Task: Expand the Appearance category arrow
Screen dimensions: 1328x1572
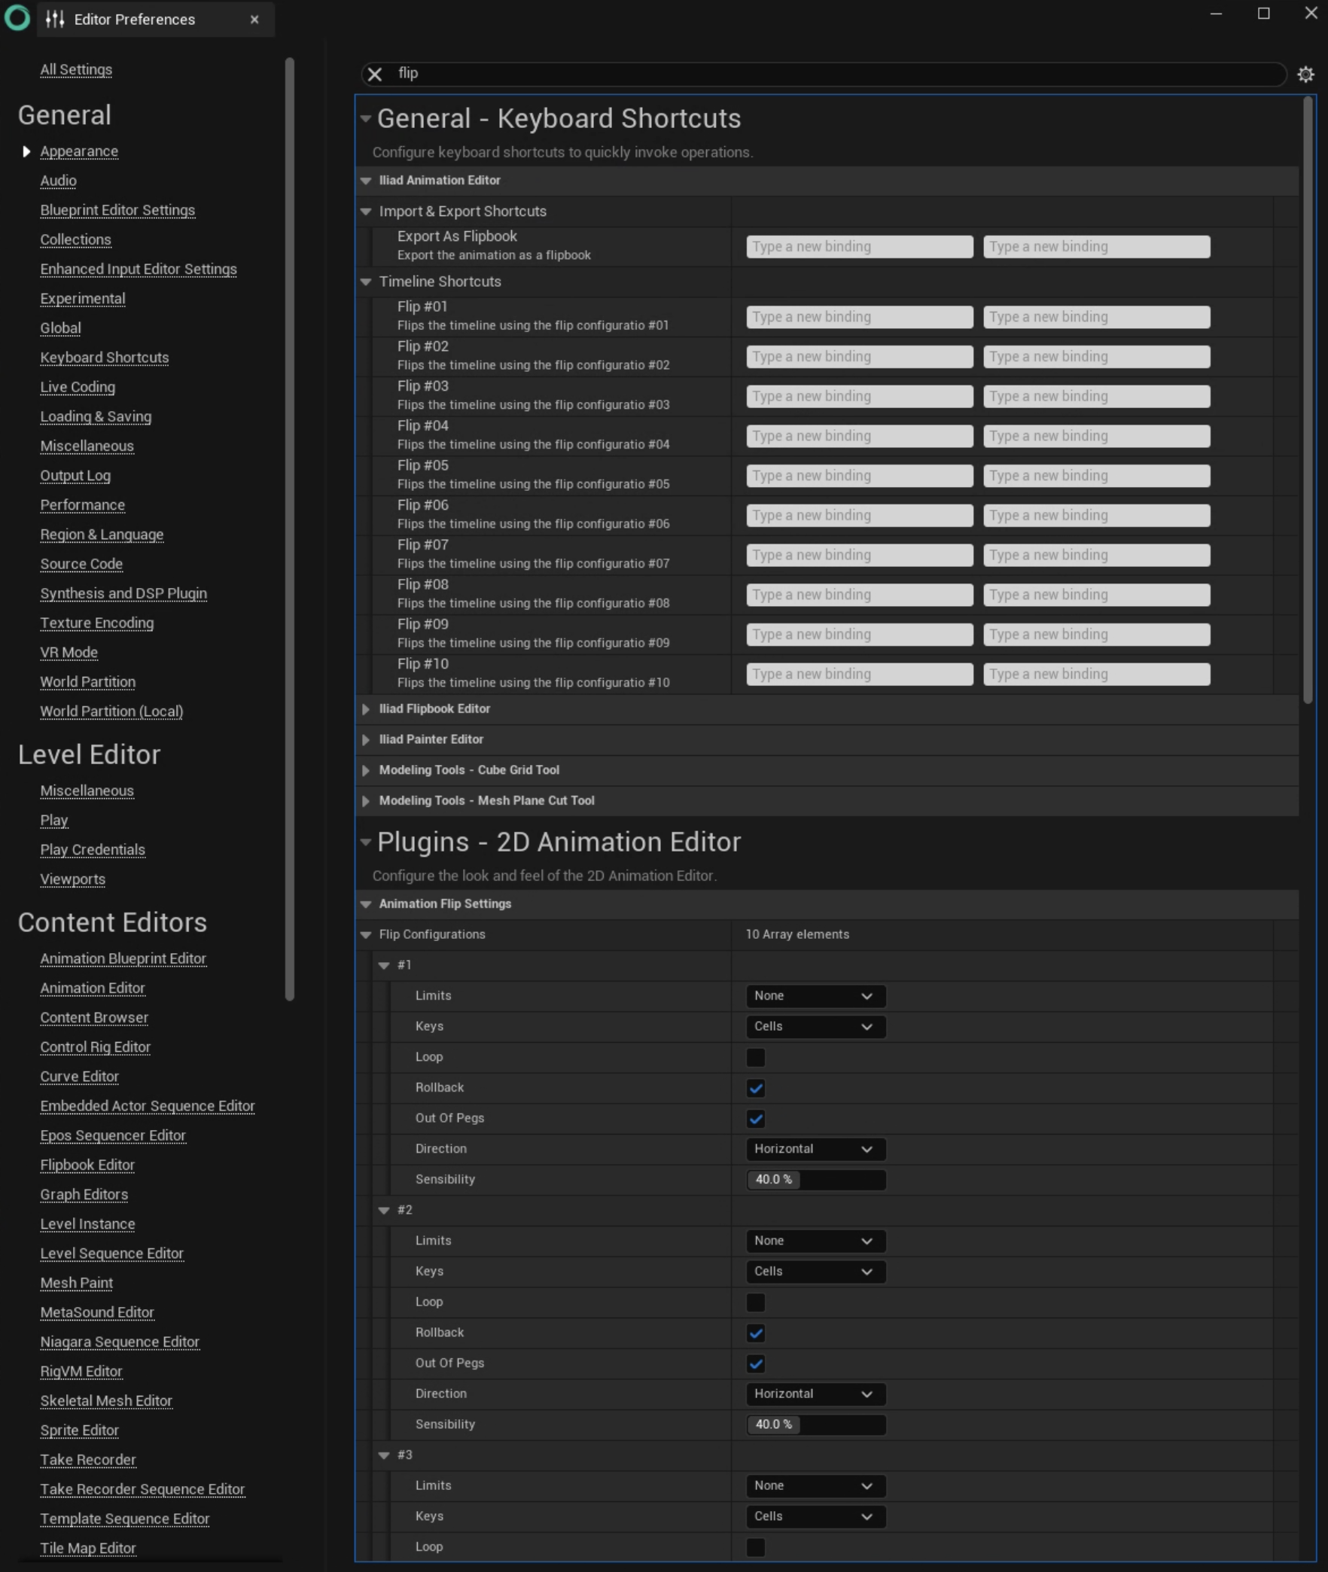Action: (x=26, y=151)
